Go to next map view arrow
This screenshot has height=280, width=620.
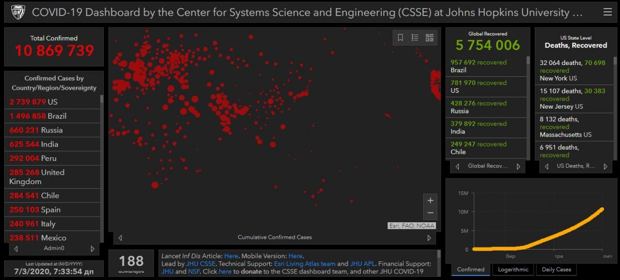pos(429,238)
